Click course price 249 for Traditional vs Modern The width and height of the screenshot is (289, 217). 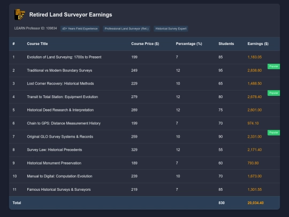point(134,70)
